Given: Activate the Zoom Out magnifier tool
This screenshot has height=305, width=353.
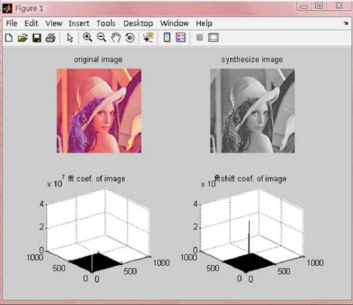Looking at the screenshot, I should (x=101, y=37).
